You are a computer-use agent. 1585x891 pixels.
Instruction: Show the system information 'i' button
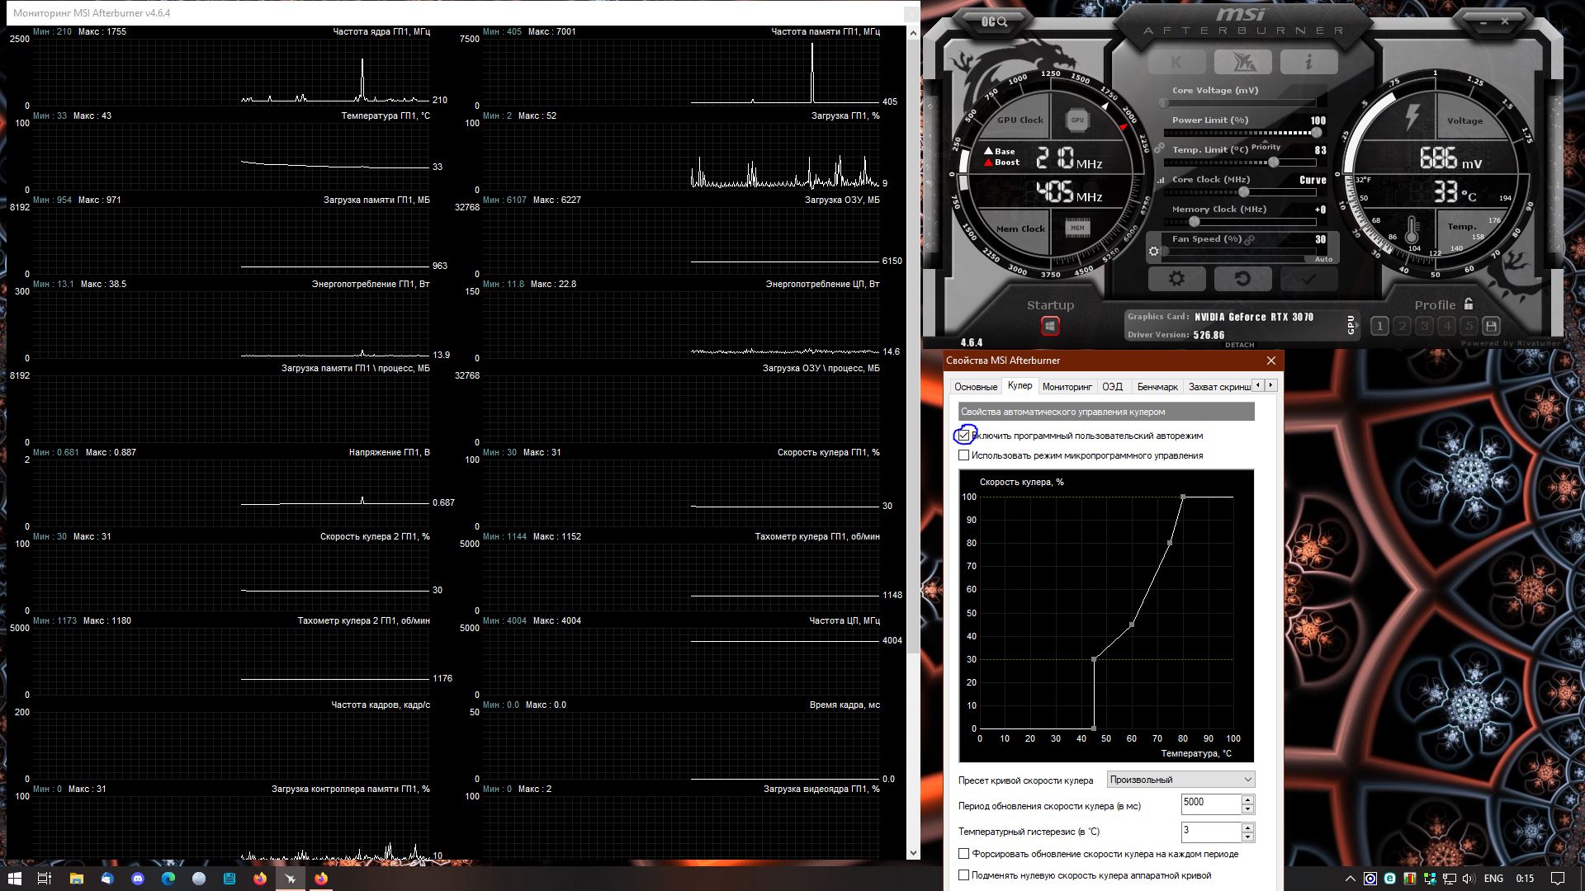click(1308, 62)
